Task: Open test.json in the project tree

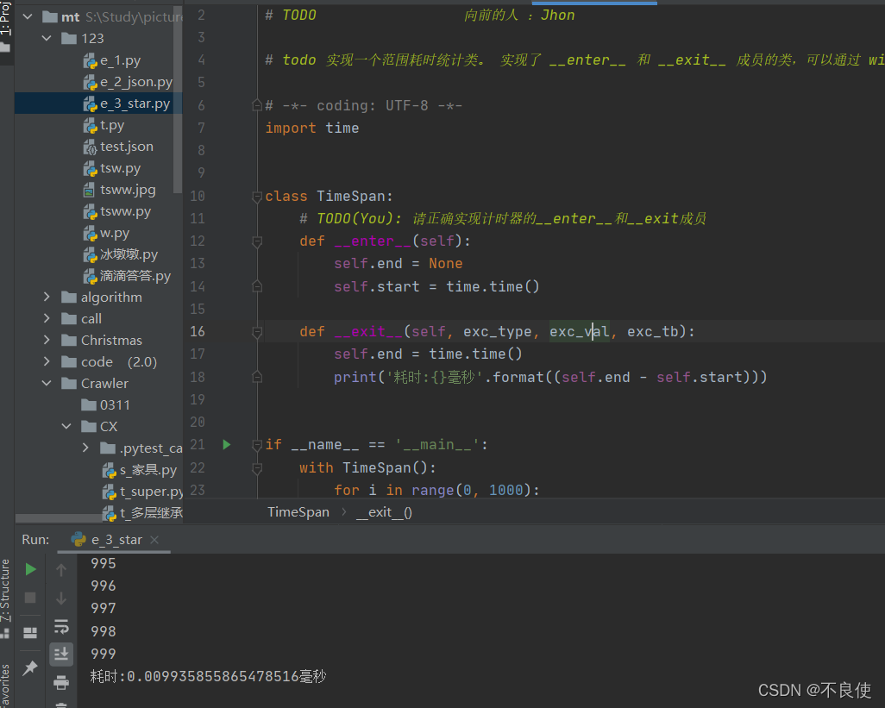Action: tap(118, 147)
